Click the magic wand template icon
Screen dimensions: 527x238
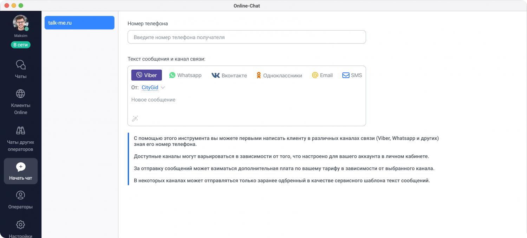(135, 118)
